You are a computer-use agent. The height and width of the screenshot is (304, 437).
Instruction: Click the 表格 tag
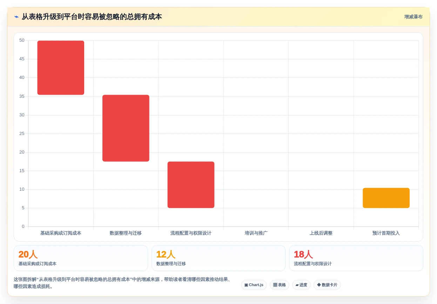(x=280, y=285)
